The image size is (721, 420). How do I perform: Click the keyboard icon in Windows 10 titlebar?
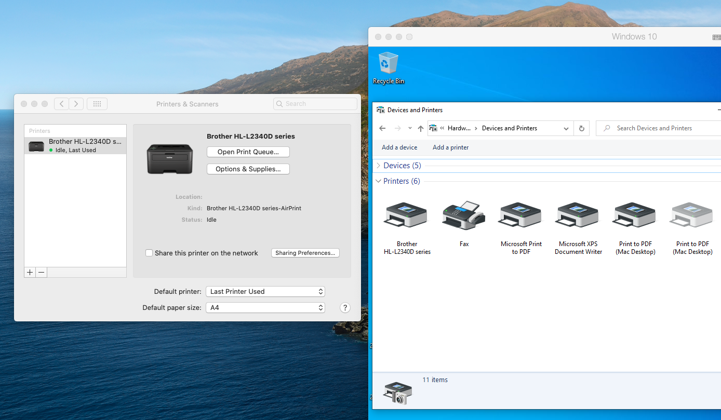coord(716,37)
